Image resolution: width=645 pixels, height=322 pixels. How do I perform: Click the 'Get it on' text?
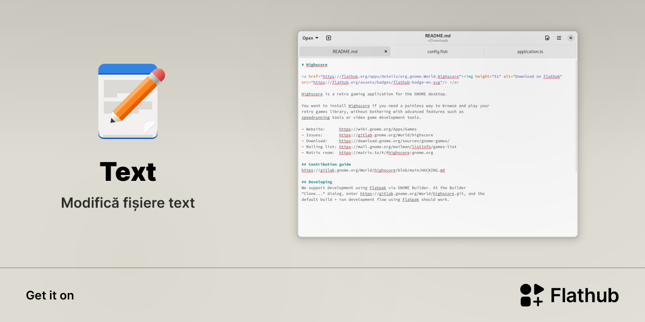pyautogui.click(x=50, y=295)
